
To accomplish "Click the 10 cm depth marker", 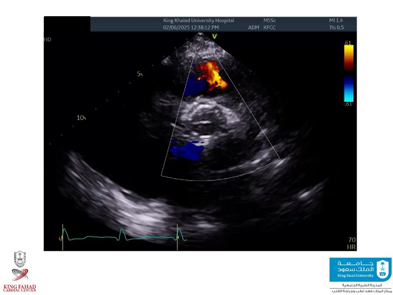I will [81, 118].
